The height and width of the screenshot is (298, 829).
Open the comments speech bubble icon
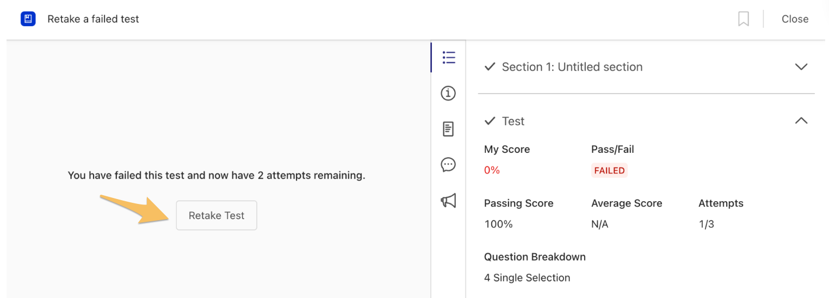click(448, 165)
